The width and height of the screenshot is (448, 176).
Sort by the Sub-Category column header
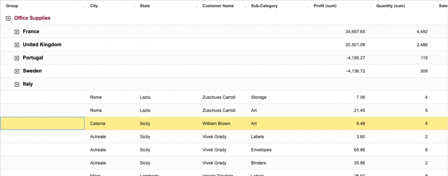(x=264, y=6)
